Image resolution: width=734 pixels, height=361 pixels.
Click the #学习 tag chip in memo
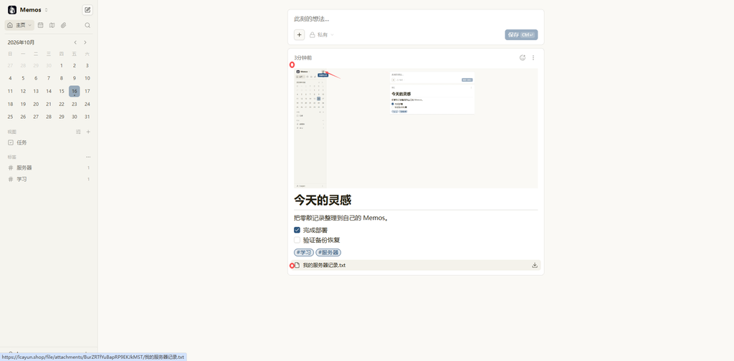[x=304, y=253]
